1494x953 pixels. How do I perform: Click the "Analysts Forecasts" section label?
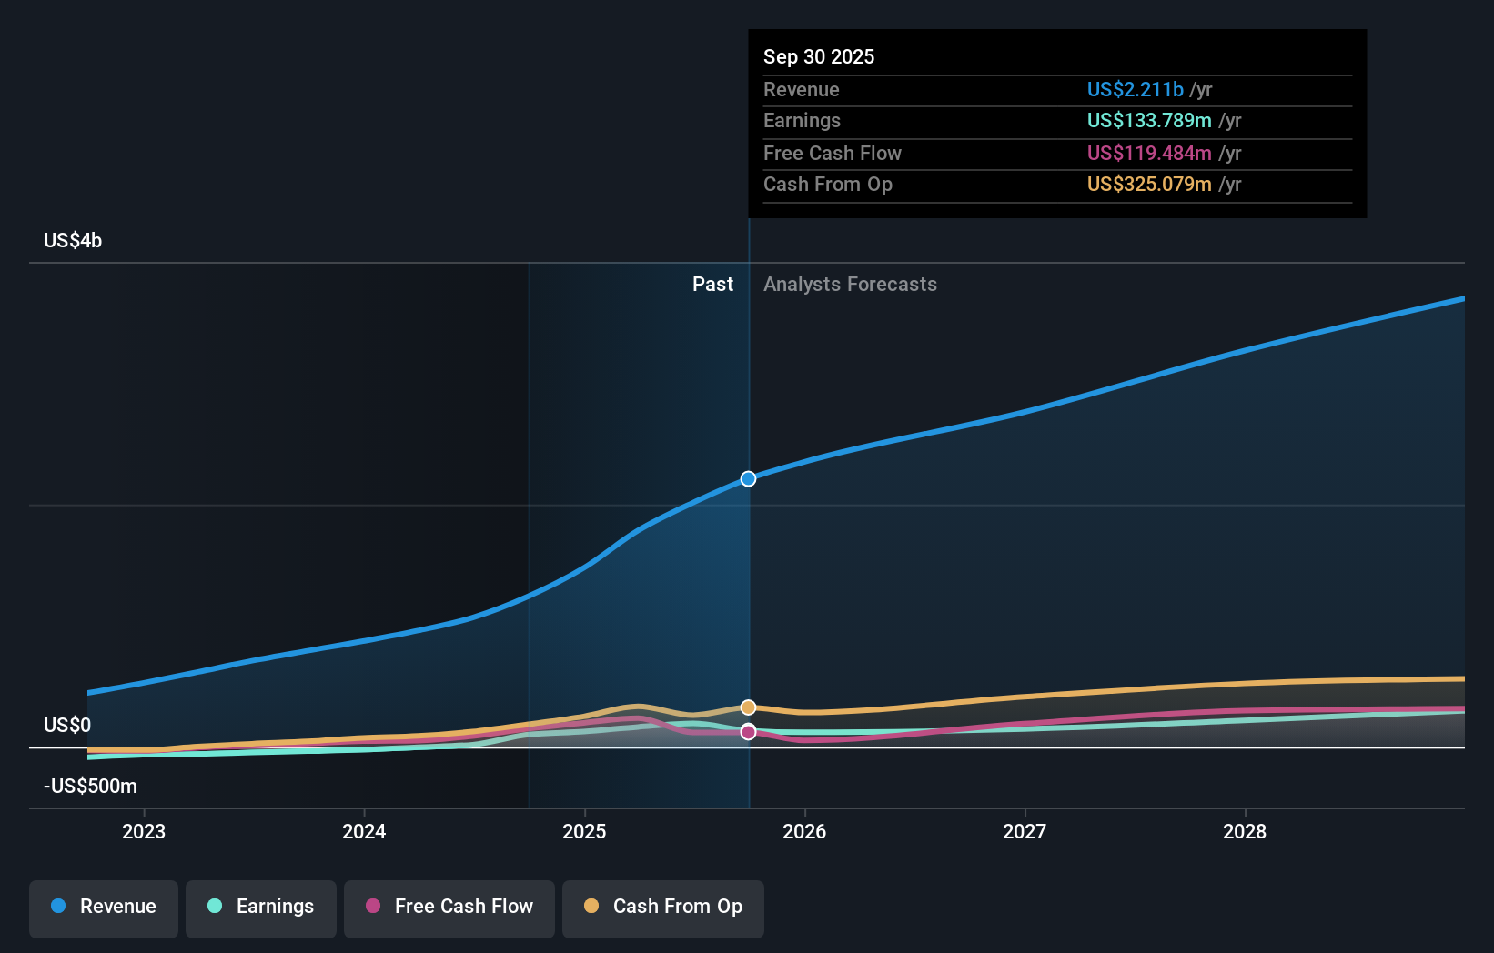point(850,285)
